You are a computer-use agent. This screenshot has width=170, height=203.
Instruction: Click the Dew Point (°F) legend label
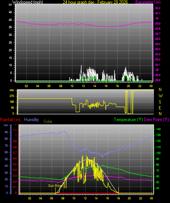coord(156,120)
